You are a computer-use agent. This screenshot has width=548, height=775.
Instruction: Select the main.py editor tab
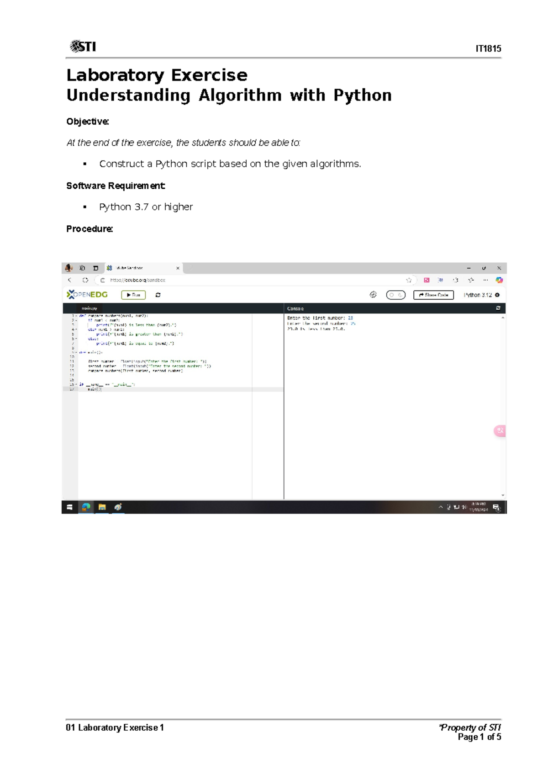[x=90, y=308]
